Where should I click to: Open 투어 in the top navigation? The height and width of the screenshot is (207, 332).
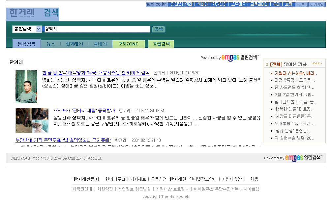pyautogui.click(x=277, y=4)
